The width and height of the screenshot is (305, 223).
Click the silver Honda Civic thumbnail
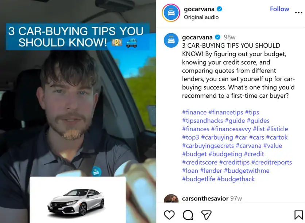click(78, 200)
